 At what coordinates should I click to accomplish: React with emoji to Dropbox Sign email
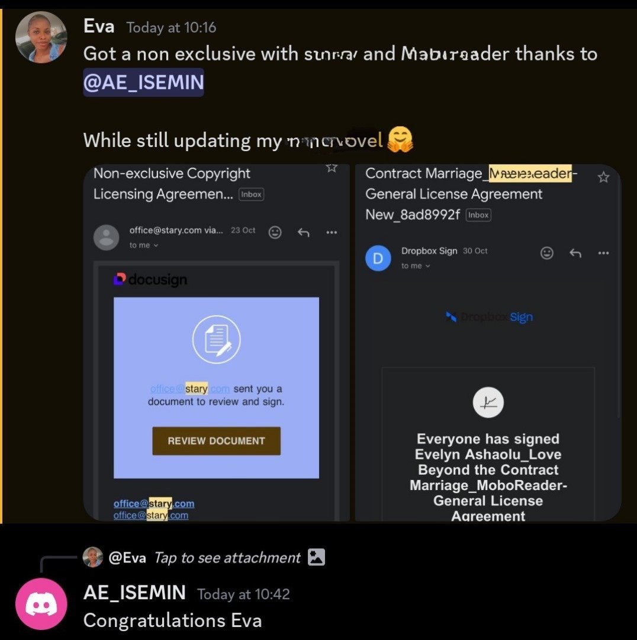point(546,253)
